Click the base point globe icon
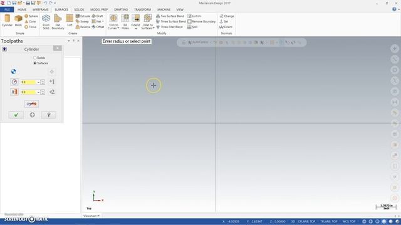 [14, 72]
